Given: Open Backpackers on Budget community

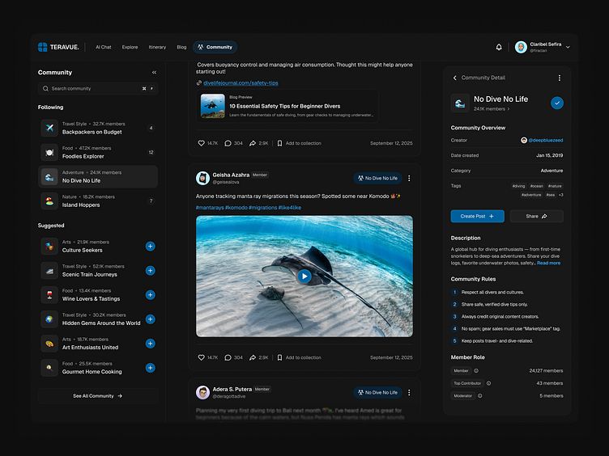Looking at the screenshot, I should click(x=98, y=128).
